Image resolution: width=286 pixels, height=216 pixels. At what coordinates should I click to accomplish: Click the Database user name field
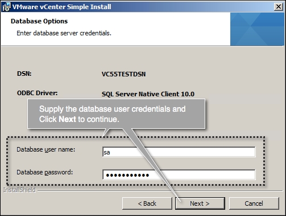pos(179,152)
